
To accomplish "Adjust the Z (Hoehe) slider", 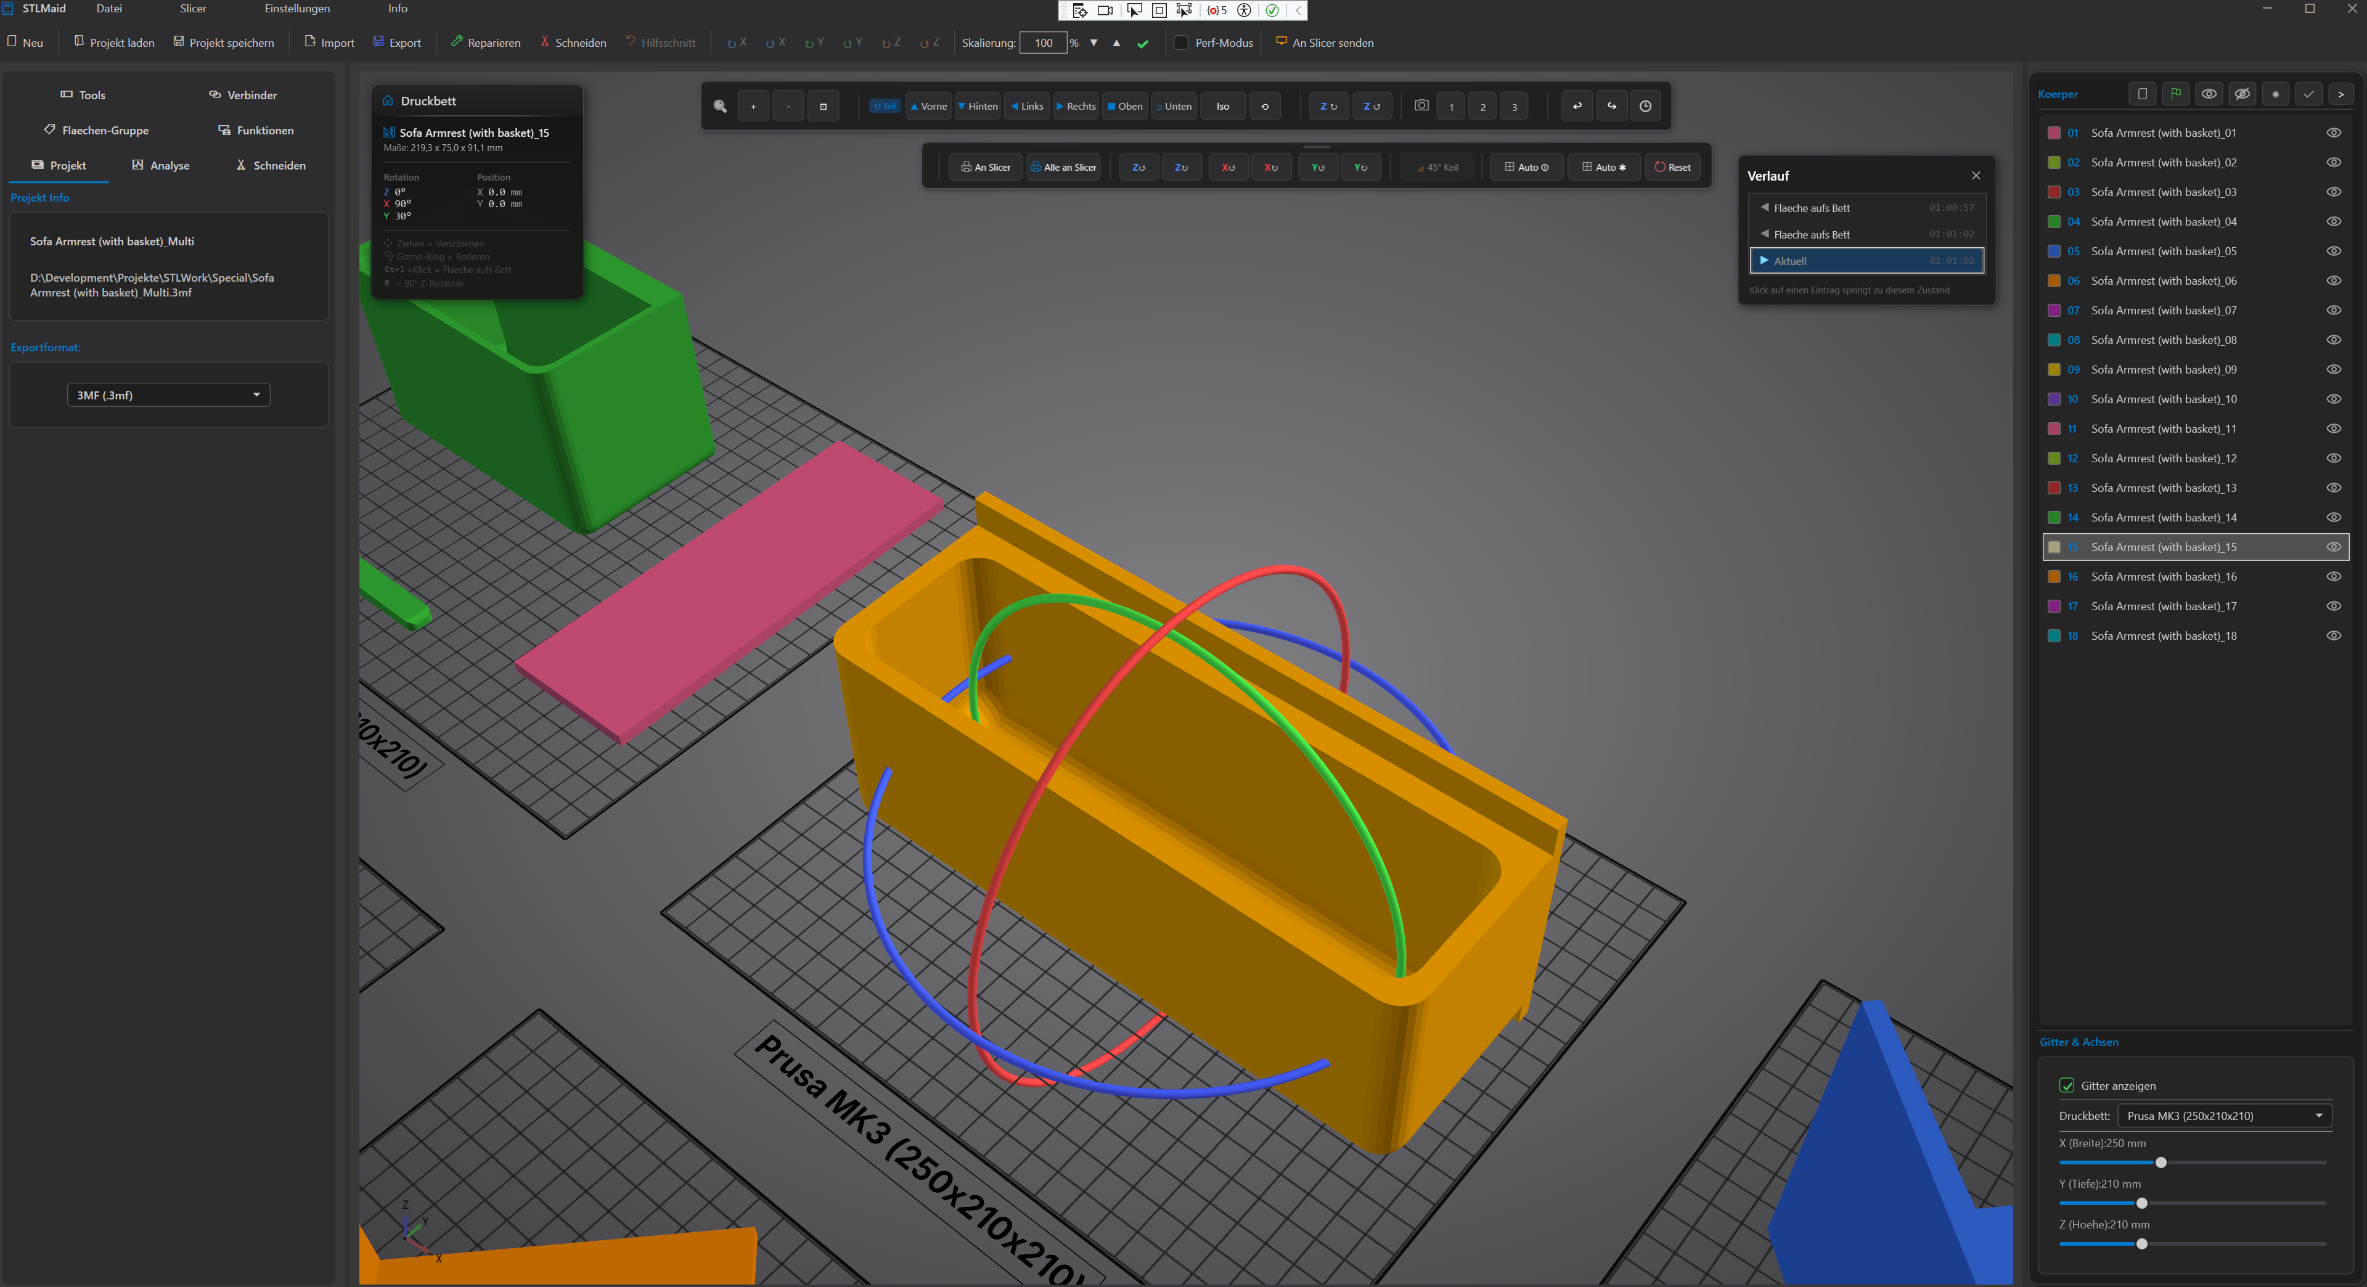I will point(2142,1244).
